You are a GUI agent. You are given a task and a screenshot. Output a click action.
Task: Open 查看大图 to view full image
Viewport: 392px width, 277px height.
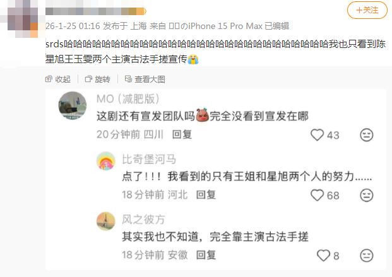[145, 80]
